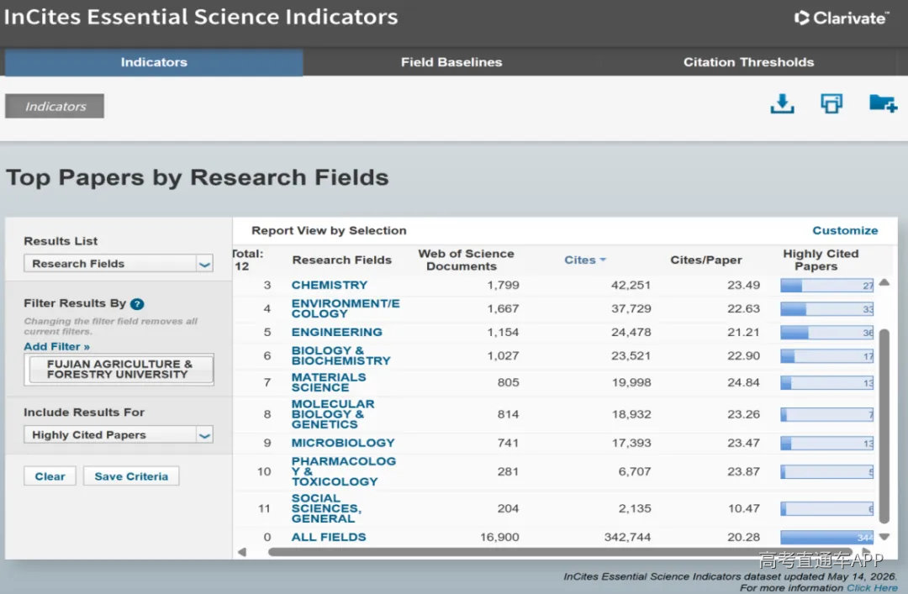
Task: Click the print report icon
Action: pyautogui.click(x=831, y=103)
